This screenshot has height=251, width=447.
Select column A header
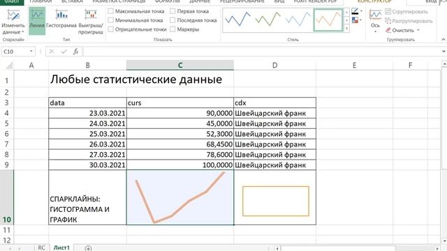(x=31, y=65)
